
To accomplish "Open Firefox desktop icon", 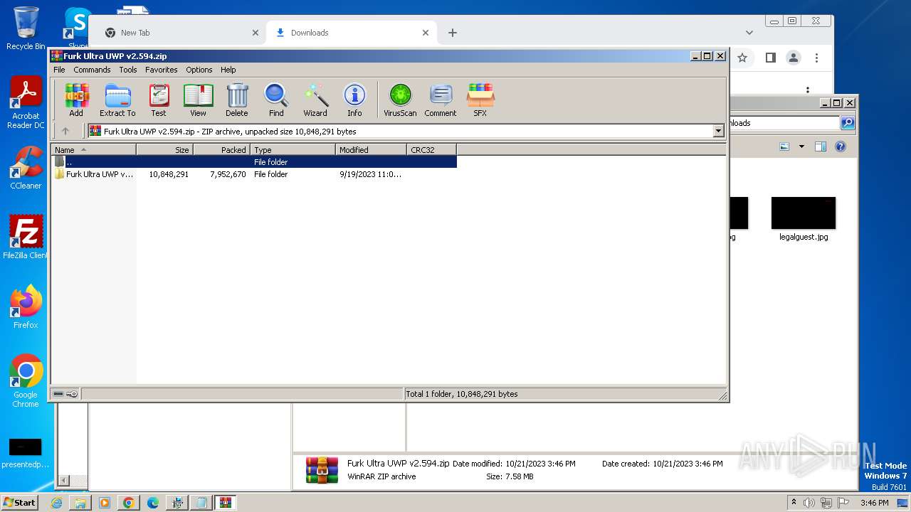I will pyautogui.click(x=26, y=306).
